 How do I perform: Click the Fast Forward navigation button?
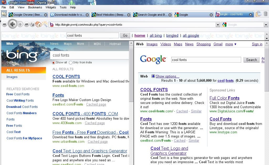pos(26,24)
